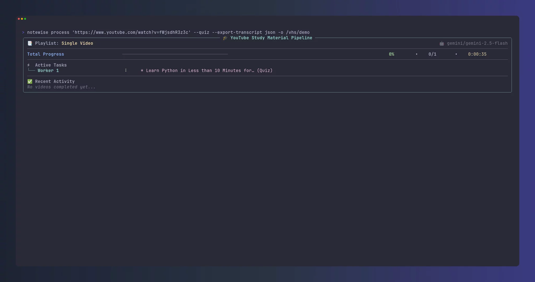Click 'notewise' command name
Viewport: 535px width, 282px height.
tap(38, 32)
